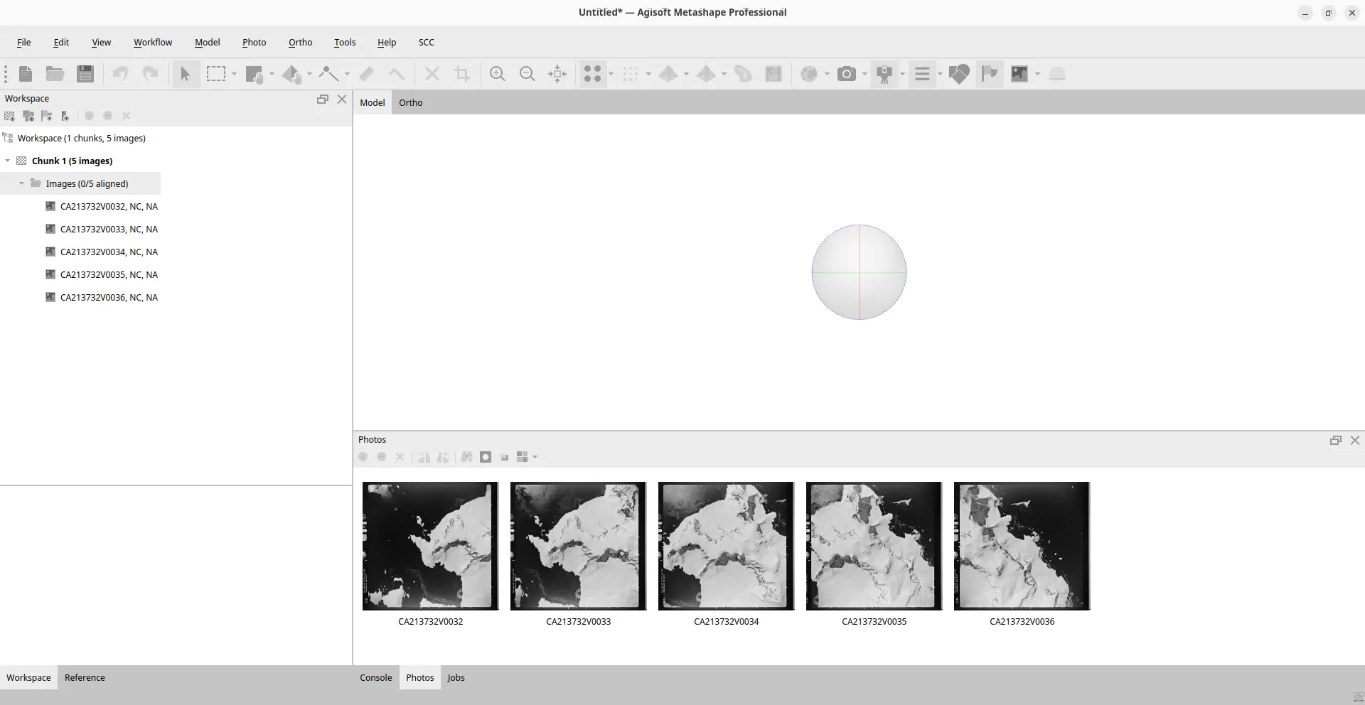Image resolution: width=1365 pixels, height=705 pixels.
Task: Click the Crop Selection icon
Action: coord(462,74)
